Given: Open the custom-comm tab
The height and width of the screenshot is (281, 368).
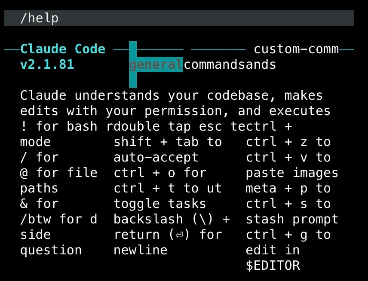Looking at the screenshot, I should pyautogui.click(x=296, y=49).
